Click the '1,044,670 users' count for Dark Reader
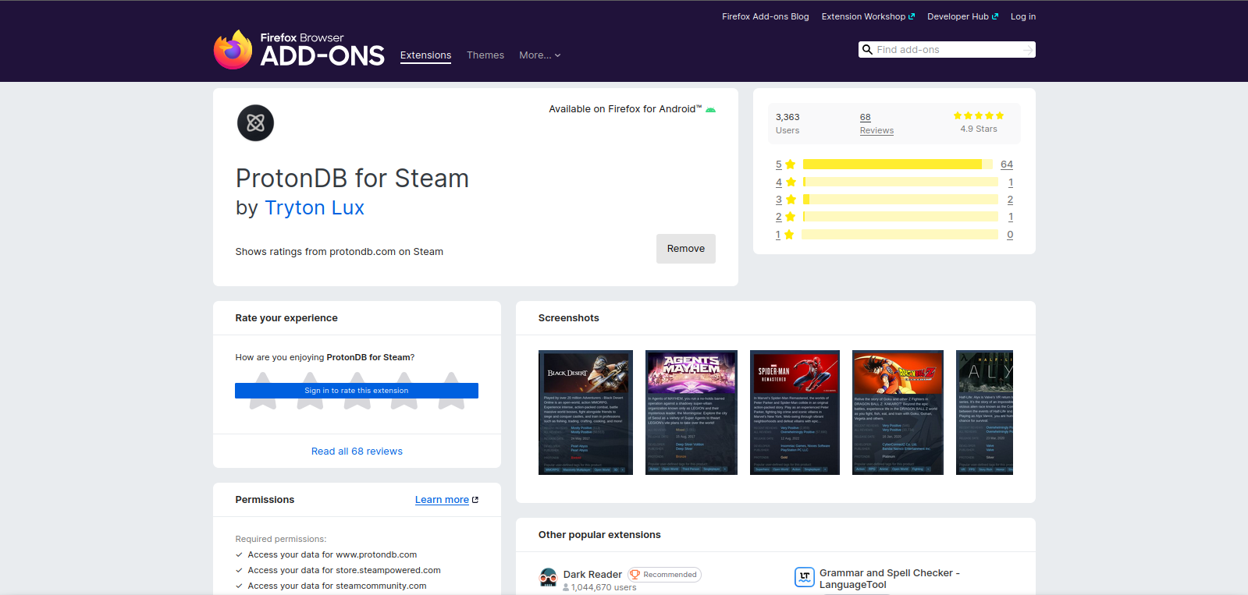This screenshot has height=595, width=1248. [x=603, y=588]
